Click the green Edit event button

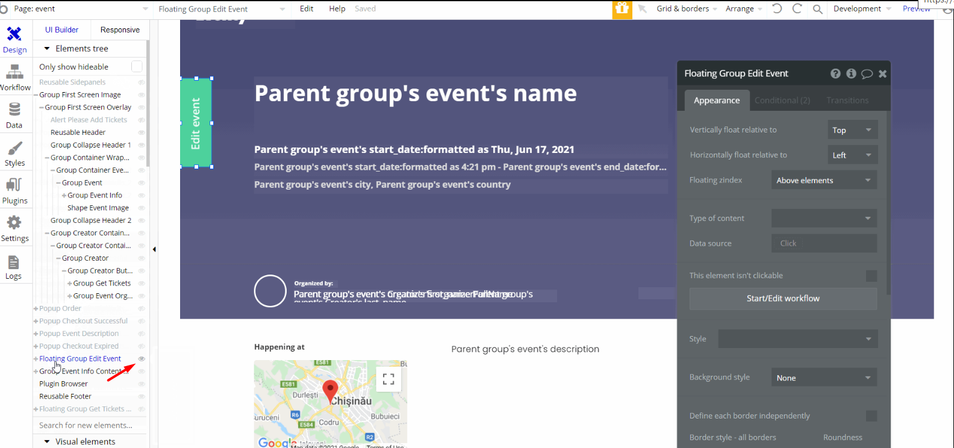tap(196, 123)
